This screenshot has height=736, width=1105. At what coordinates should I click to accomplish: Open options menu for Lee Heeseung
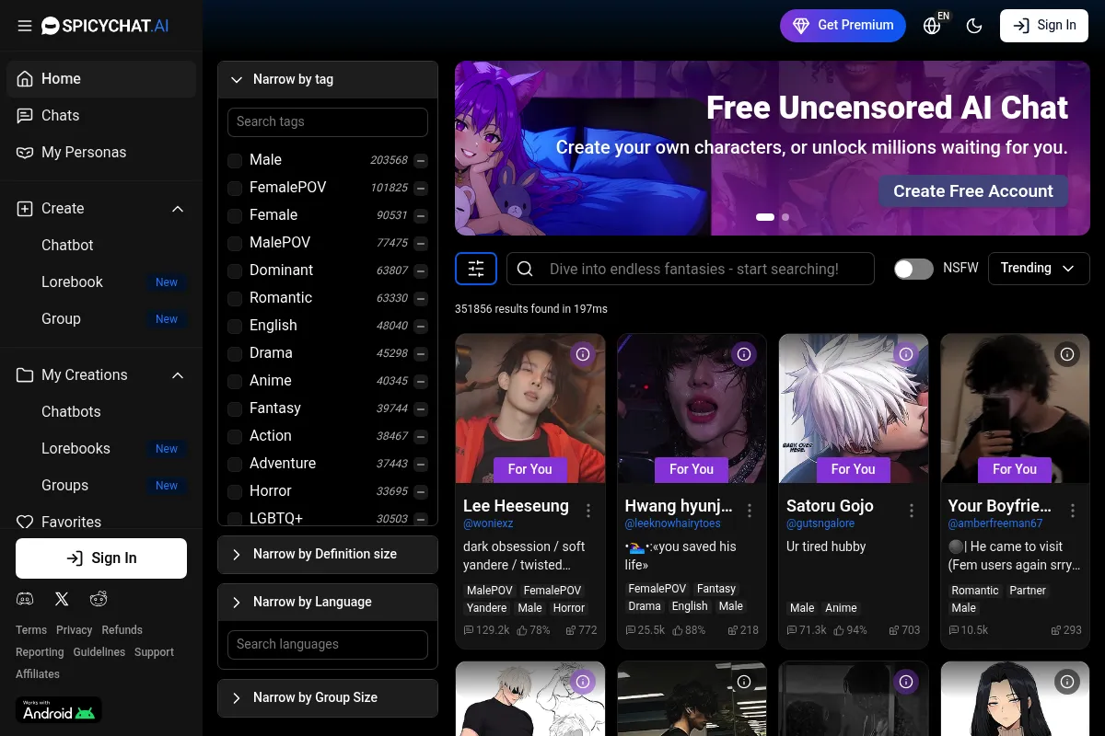coord(588,511)
